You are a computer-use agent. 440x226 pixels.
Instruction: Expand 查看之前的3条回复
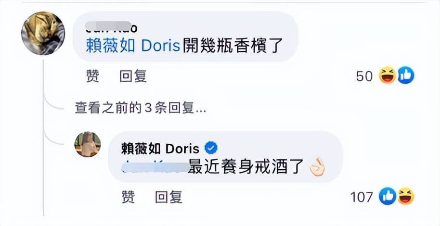[x=140, y=108]
